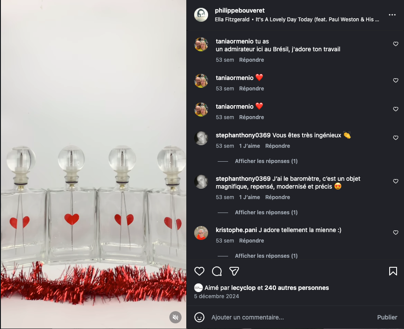The width and height of the screenshot is (404, 329).
Task: Expand replies under 'Vous êtes très ingénieux'
Action: pyautogui.click(x=266, y=161)
